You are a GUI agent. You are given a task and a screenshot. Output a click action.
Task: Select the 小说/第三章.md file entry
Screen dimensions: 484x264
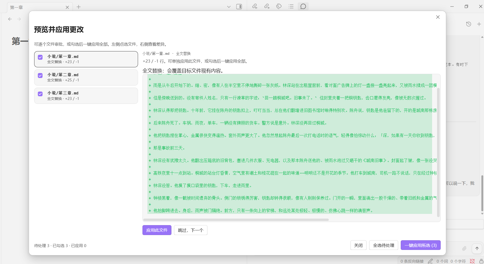[86, 96]
